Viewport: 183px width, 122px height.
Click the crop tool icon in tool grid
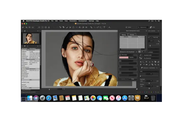point(155,65)
